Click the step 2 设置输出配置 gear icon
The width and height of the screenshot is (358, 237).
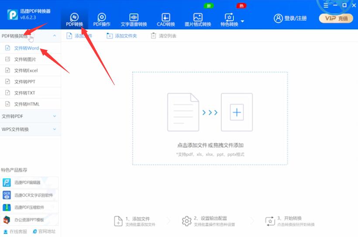[187, 221]
